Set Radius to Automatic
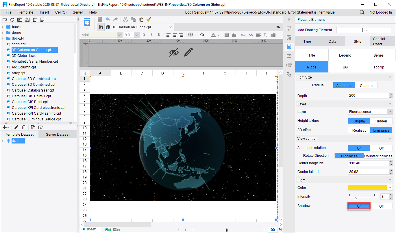 [344, 85]
